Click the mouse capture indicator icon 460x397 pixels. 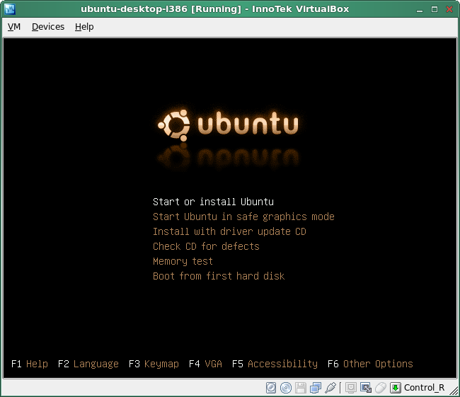tap(381, 387)
